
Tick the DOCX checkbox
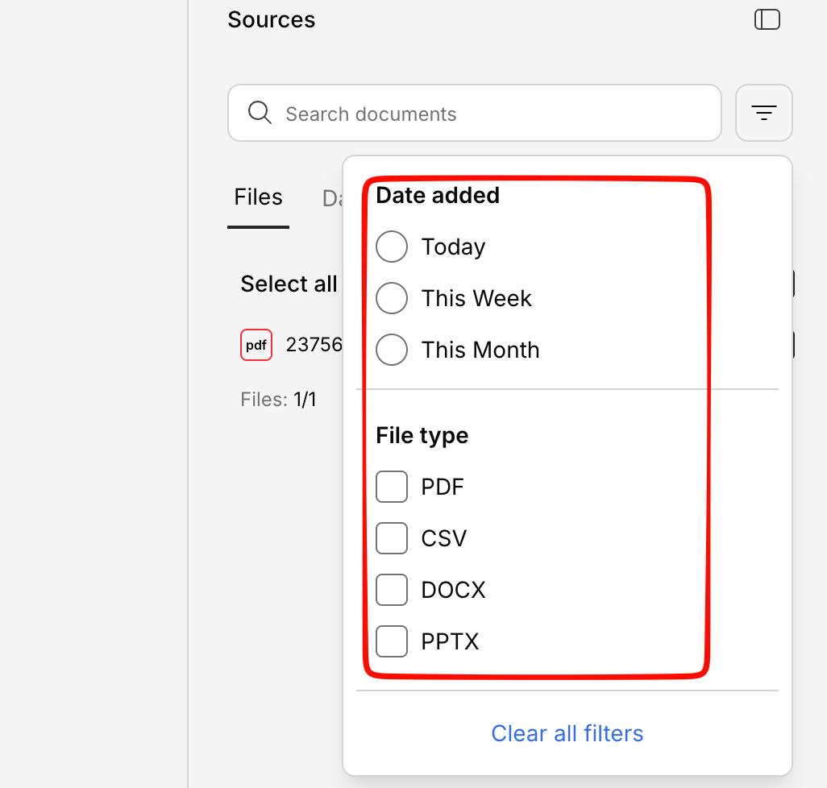(392, 590)
